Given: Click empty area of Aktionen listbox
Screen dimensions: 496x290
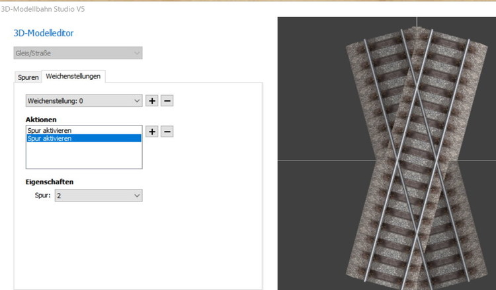Looking at the screenshot, I should pos(84,155).
